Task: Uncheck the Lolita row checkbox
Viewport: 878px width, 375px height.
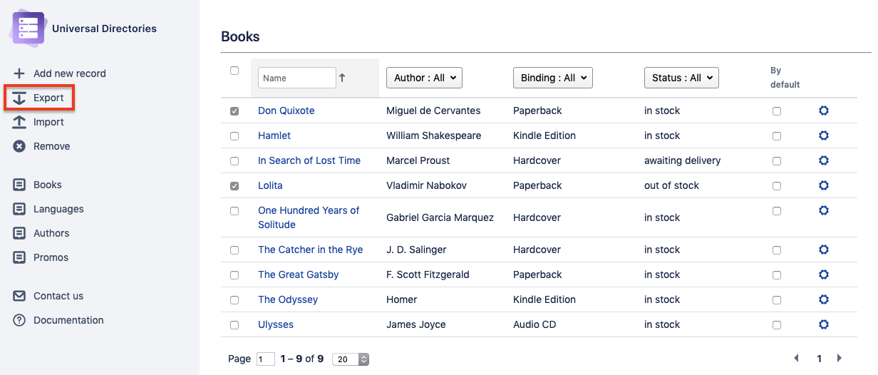Action: 234,185
